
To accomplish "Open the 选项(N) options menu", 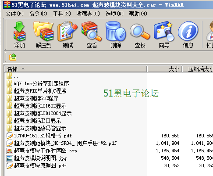I will [114, 14].
